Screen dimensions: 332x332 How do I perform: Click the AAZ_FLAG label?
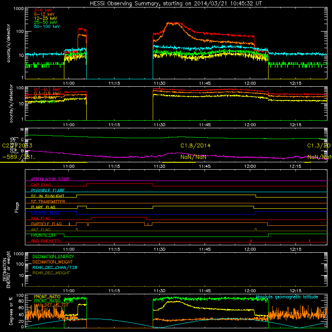[41, 229]
